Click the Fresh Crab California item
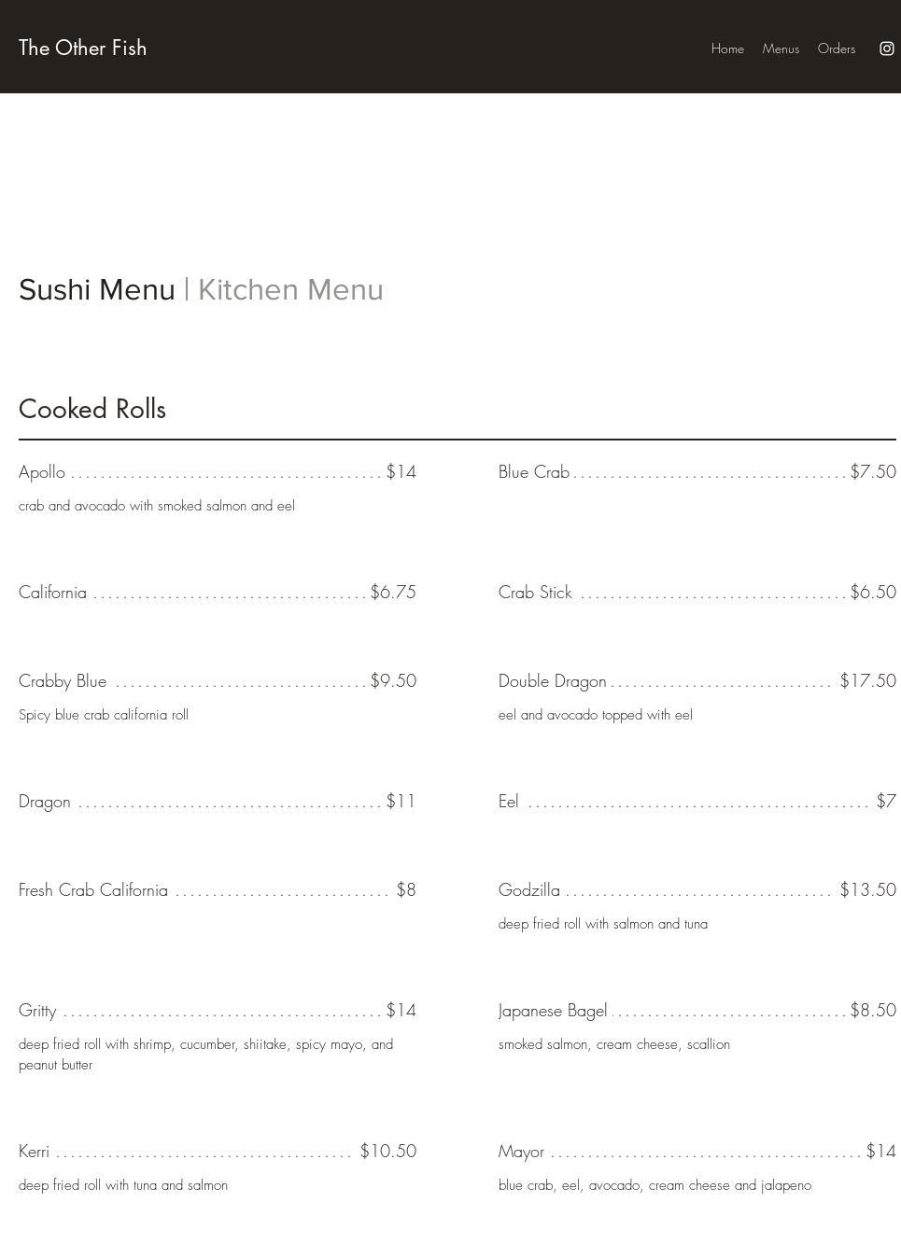This screenshot has width=901, height=1258. (93, 890)
